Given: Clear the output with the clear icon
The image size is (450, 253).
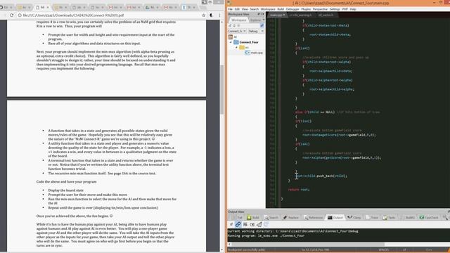Looking at the screenshot, I should (x=252, y=224).
